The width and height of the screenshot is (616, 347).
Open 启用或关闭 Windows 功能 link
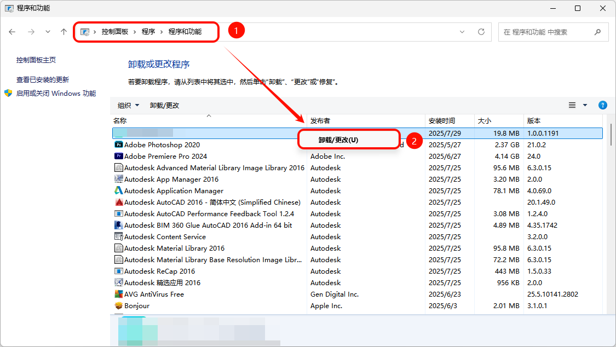[56, 94]
